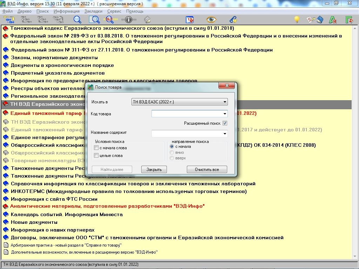
Task: Click the product code search icon (062)
Action: 110,20
